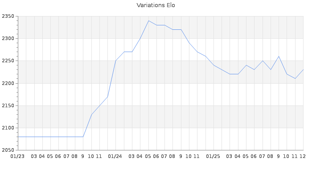The height and width of the screenshot is (178, 312).
Task: Click the Elo line point above 01/24
Action: [x=115, y=61]
